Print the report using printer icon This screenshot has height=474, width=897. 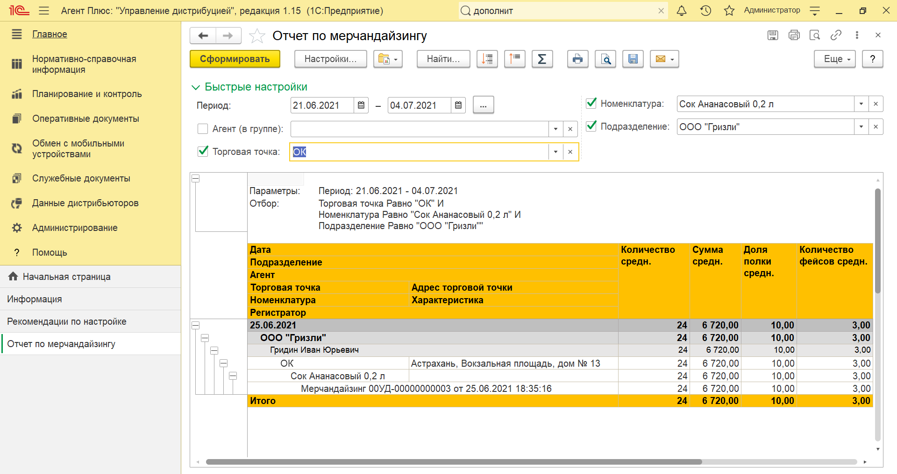(x=578, y=59)
